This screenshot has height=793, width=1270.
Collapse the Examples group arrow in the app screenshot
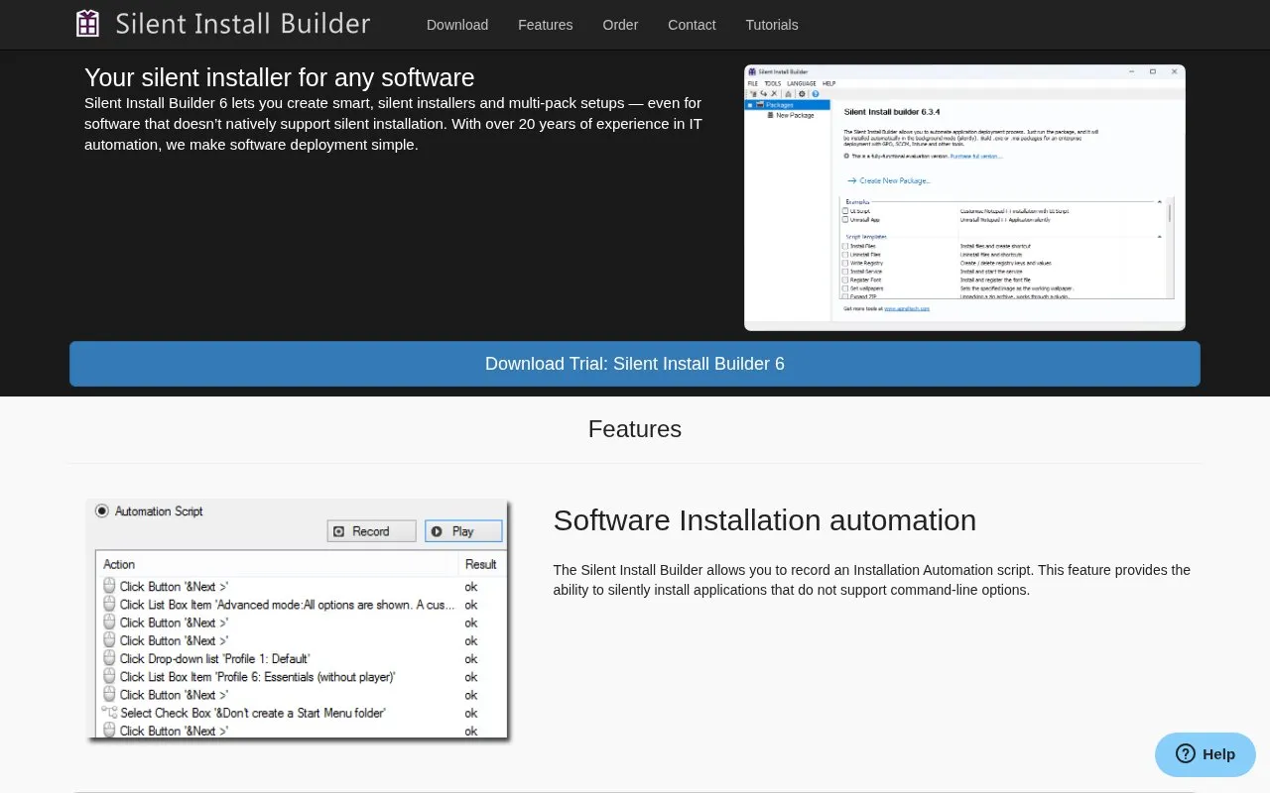(x=1160, y=201)
